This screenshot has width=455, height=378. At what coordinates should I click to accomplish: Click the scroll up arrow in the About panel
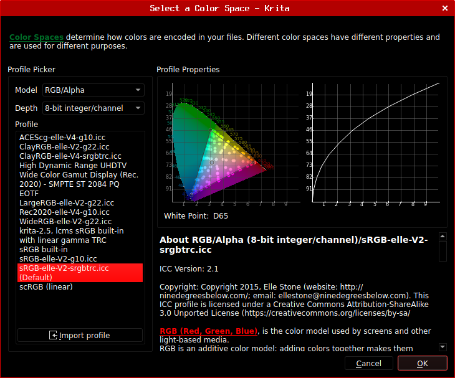pyautogui.click(x=443, y=236)
